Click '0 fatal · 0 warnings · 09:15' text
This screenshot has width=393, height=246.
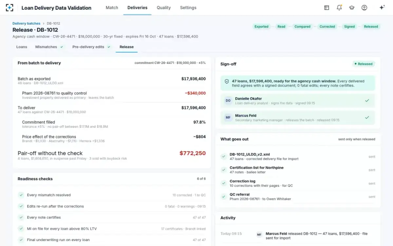click(185, 207)
